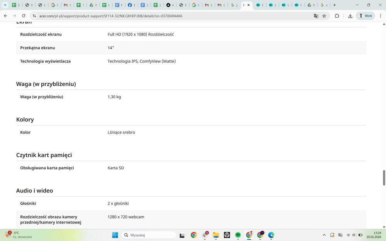Viewport: 386px width, 241px height.
Task: Click 'Technologia IPS, ComfyView (Matte)' value
Action: click(142, 61)
